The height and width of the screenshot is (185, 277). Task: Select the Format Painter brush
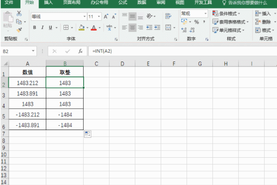(x=19, y=30)
